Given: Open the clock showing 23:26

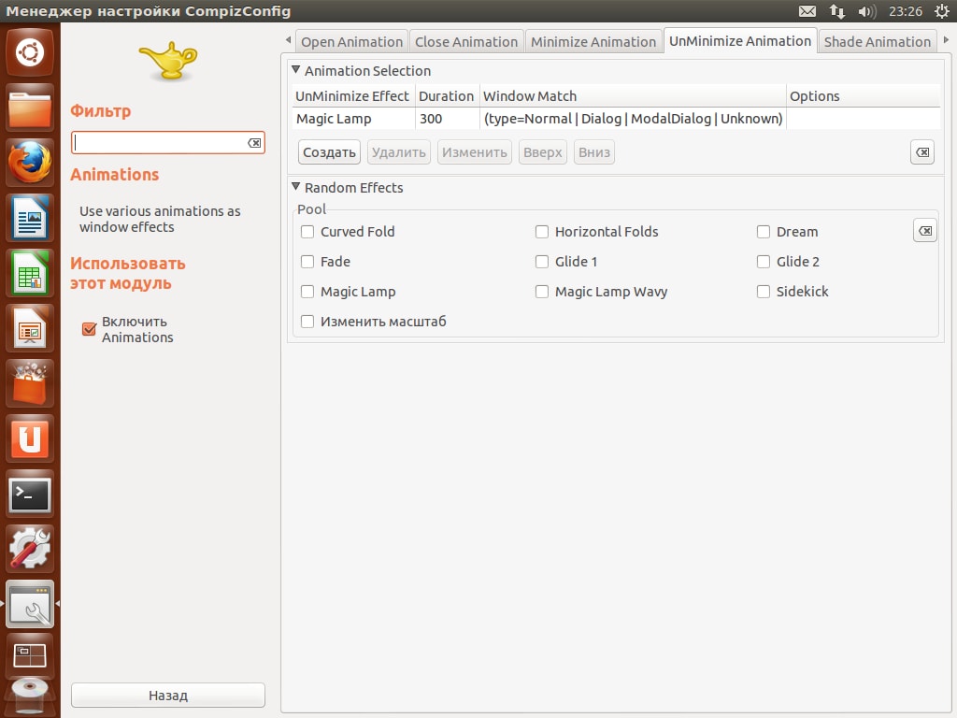Looking at the screenshot, I should [x=905, y=11].
